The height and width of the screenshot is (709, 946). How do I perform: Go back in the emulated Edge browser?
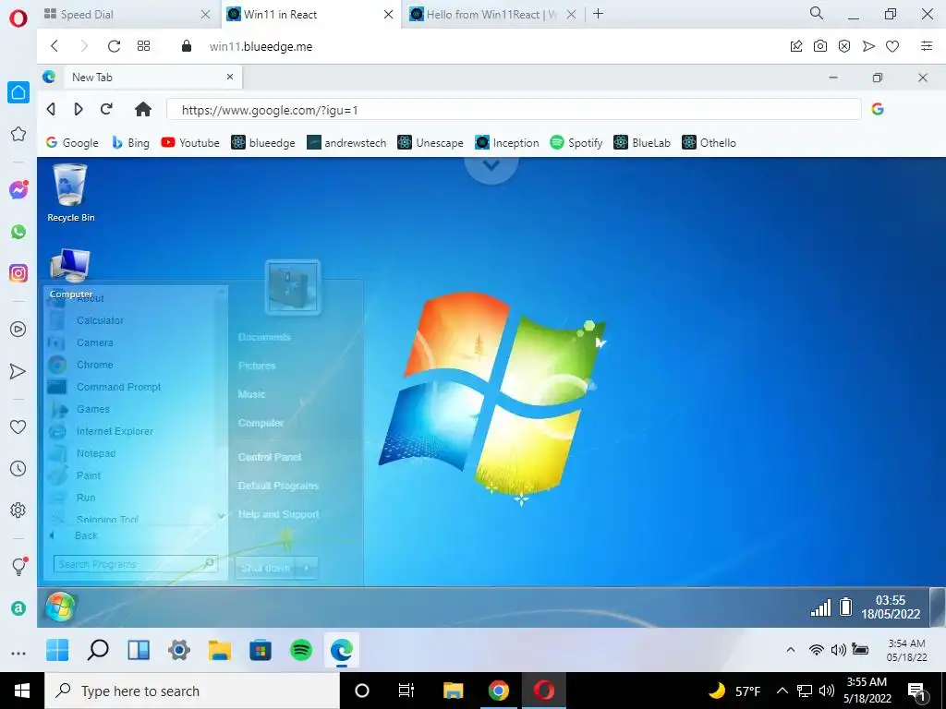52,109
